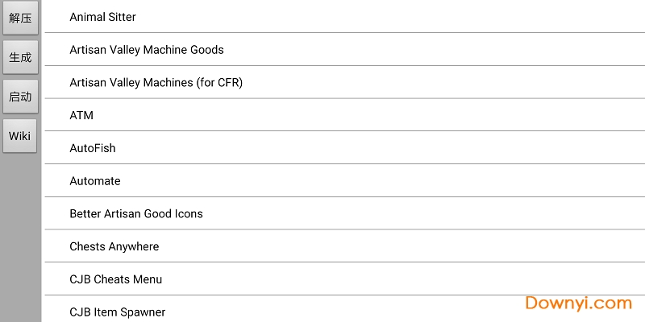Image resolution: width=645 pixels, height=322 pixels.
Task: Pick the ATM list item
Action: [x=81, y=115]
